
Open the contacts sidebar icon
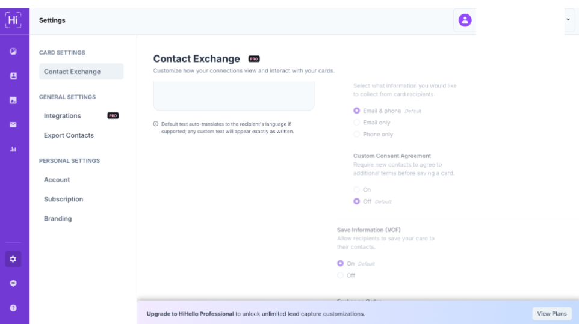tap(13, 76)
